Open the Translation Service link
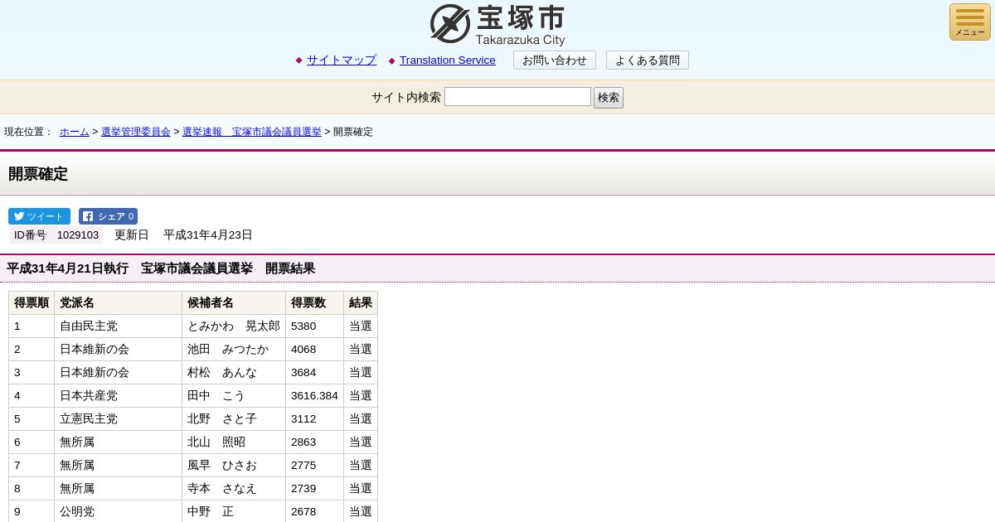Screen dimensions: 995x522 click(x=448, y=60)
